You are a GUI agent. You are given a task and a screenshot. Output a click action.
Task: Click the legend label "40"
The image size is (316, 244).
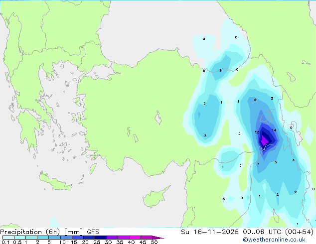tap(131, 242)
